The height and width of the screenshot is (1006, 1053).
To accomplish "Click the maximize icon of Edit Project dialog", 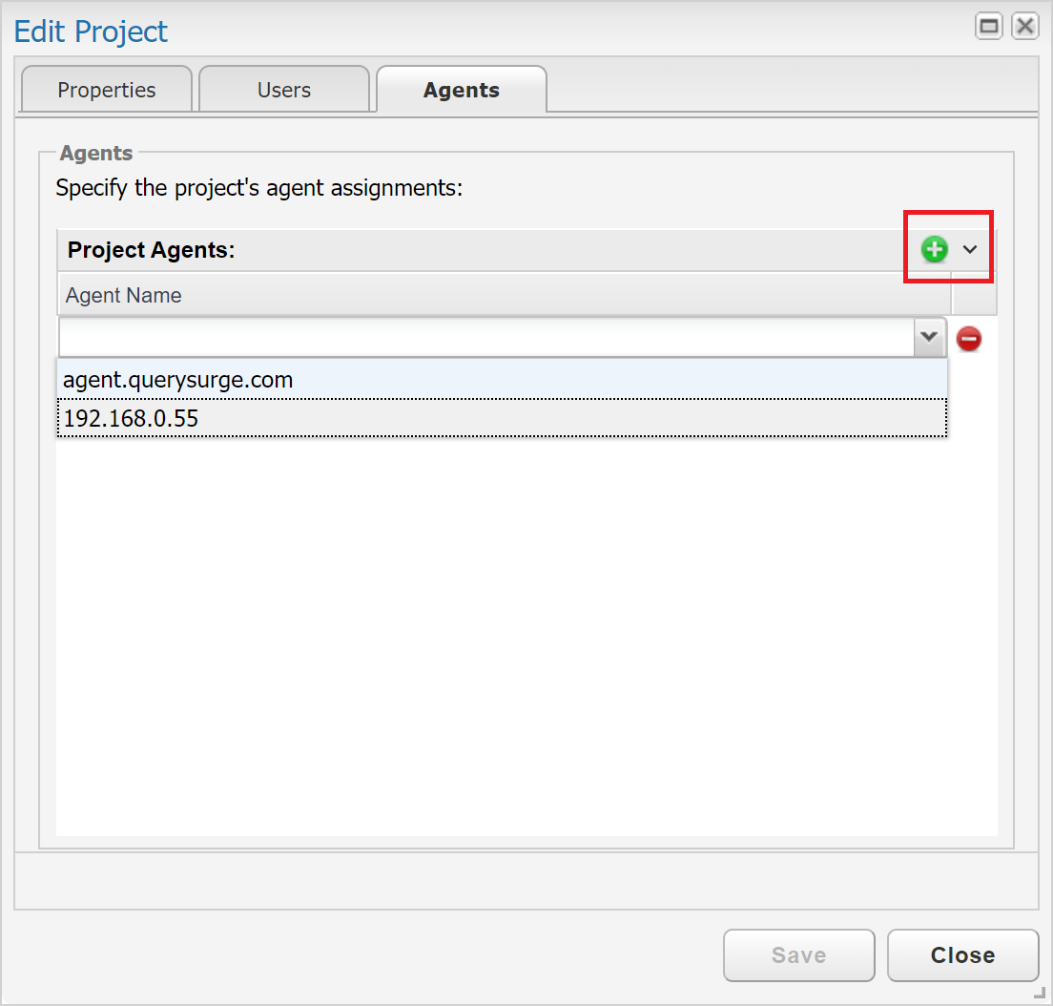I will point(989,26).
